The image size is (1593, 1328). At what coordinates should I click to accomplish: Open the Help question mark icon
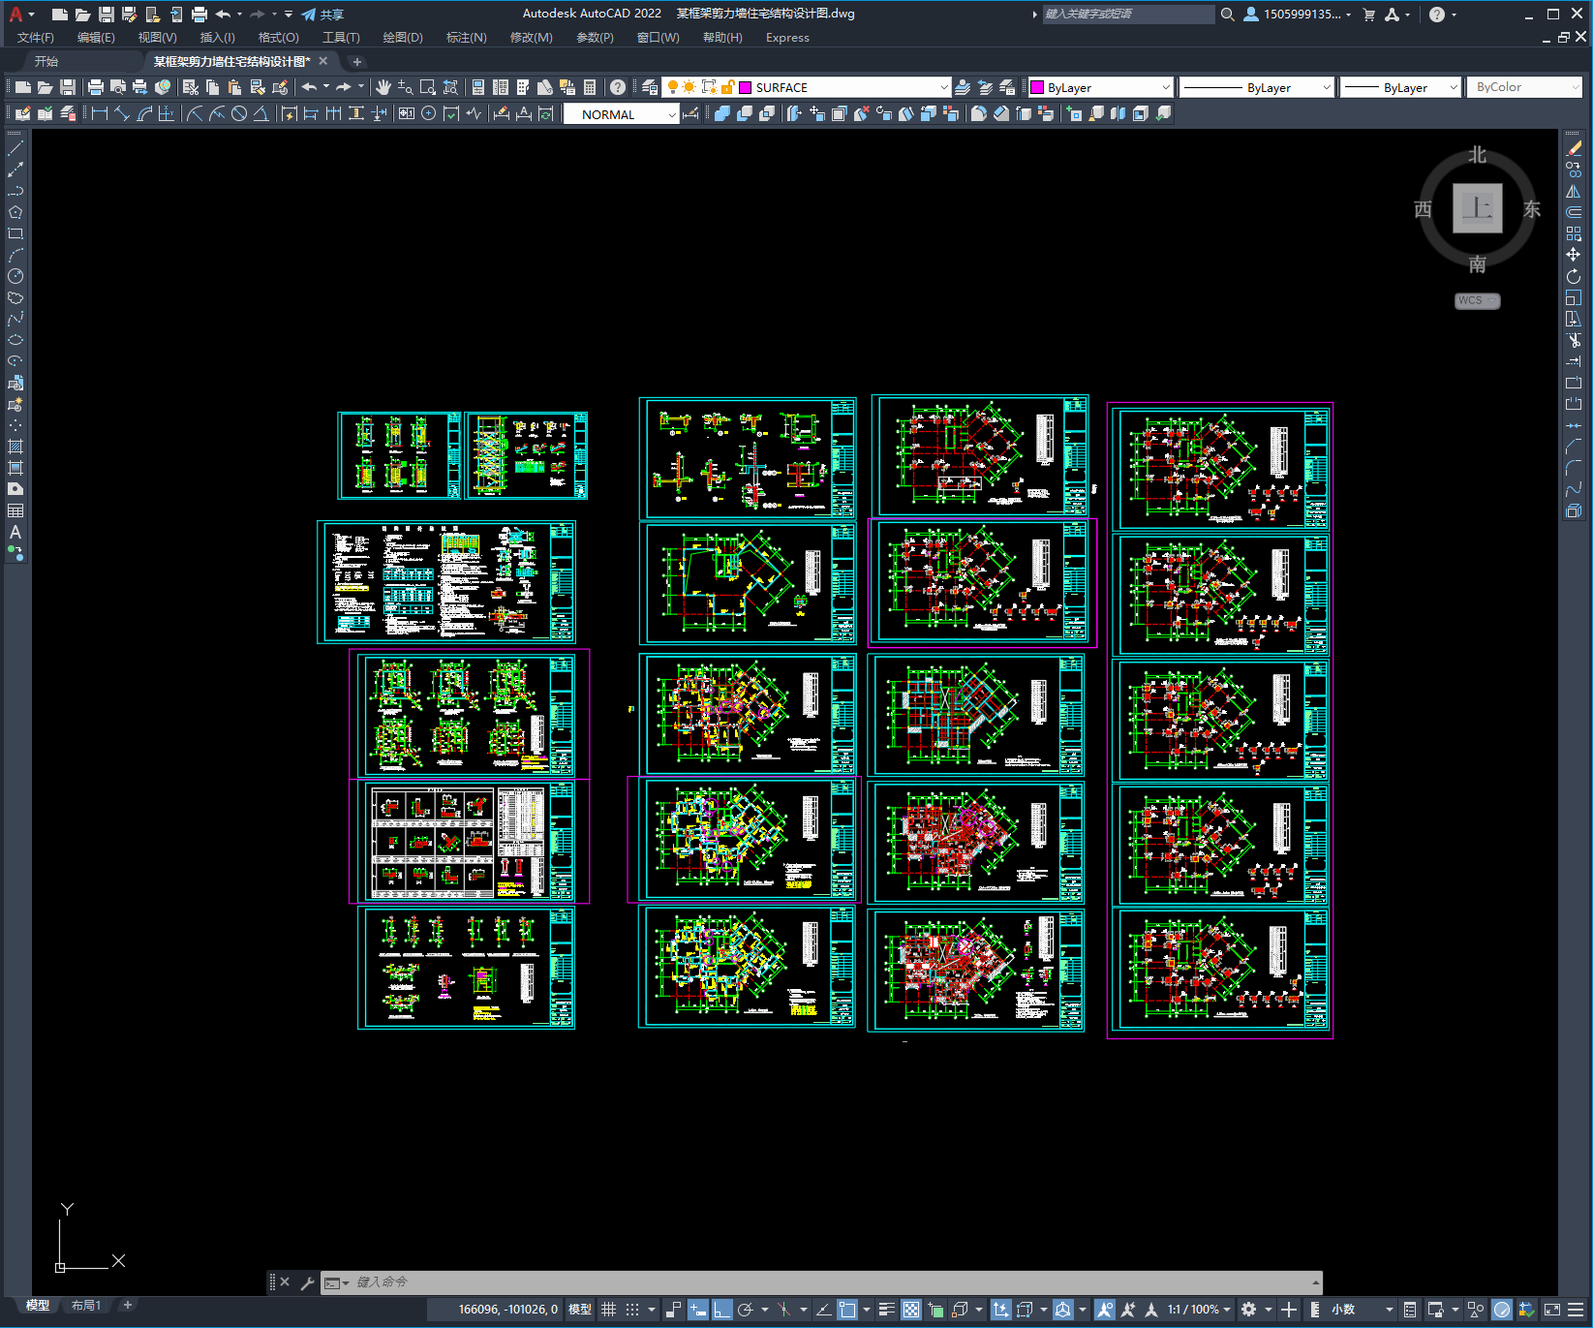tap(618, 87)
